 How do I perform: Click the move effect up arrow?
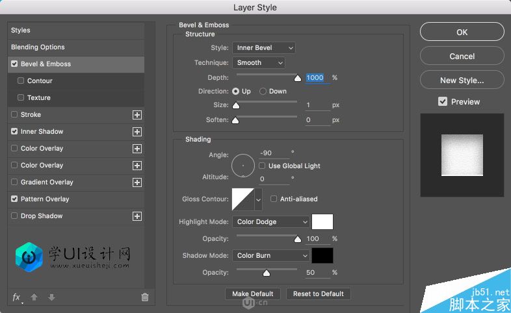34,297
